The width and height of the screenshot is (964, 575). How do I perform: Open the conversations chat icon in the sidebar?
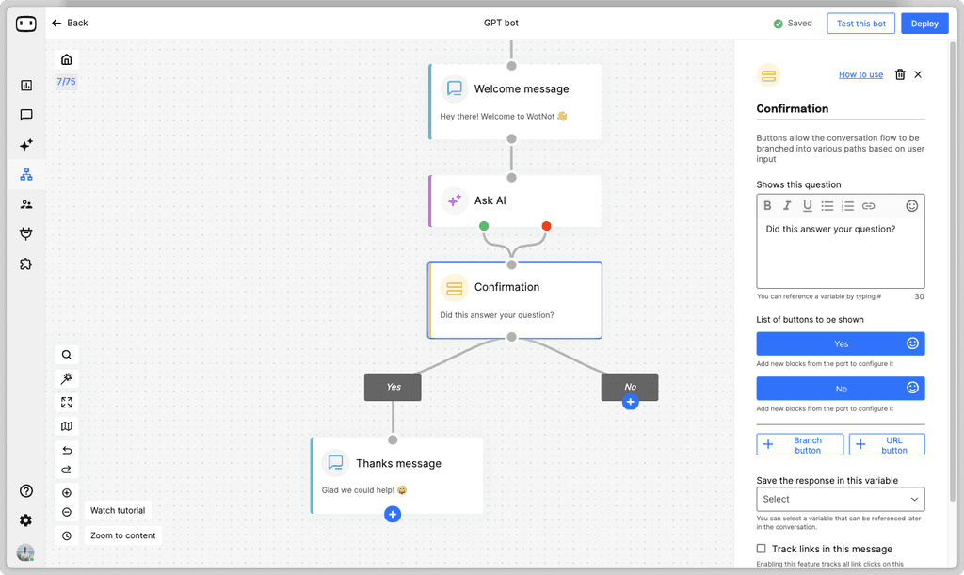(25, 115)
